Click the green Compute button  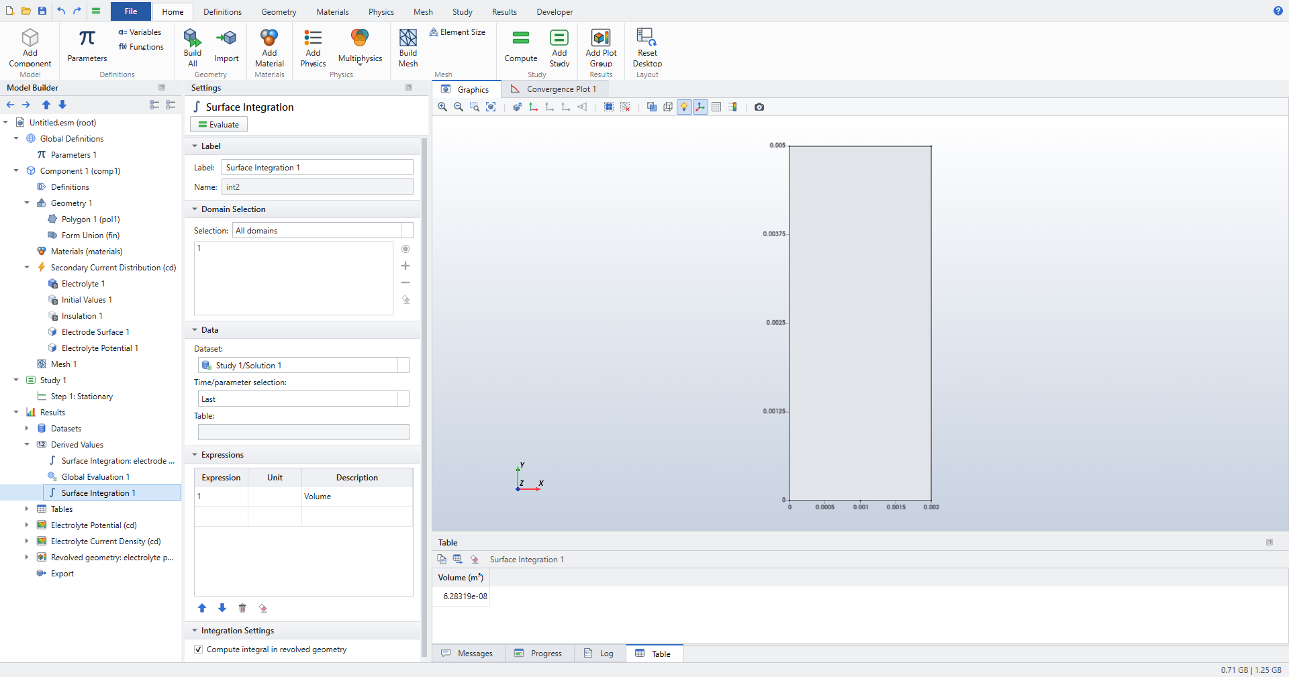coord(521,46)
